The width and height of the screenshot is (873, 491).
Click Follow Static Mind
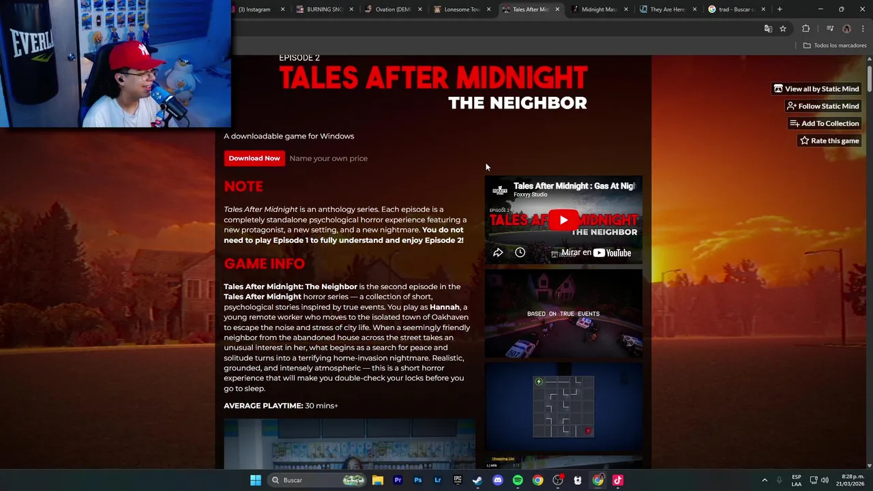pyautogui.click(x=823, y=106)
